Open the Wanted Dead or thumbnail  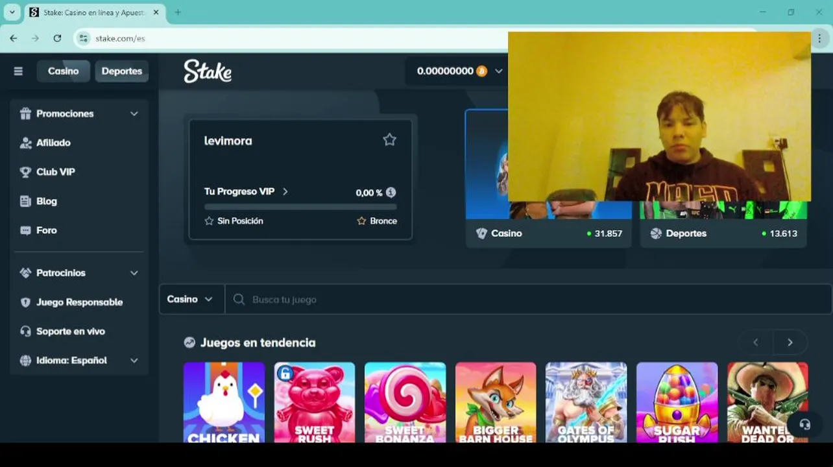(x=767, y=402)
